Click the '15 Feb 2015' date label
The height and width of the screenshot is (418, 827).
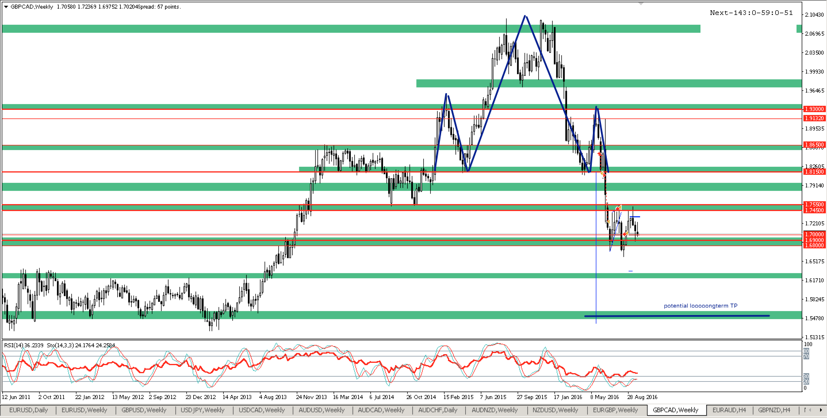[459, 397]
